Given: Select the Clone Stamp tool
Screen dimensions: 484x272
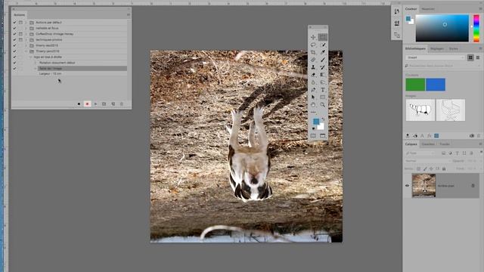Looking at the screenshot, I should tap(313, 67).
